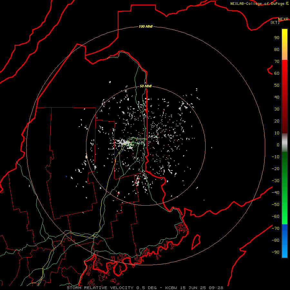Click the -70 value on velocity scale
The height and width of the screenshot is (290, 290).
275,228
